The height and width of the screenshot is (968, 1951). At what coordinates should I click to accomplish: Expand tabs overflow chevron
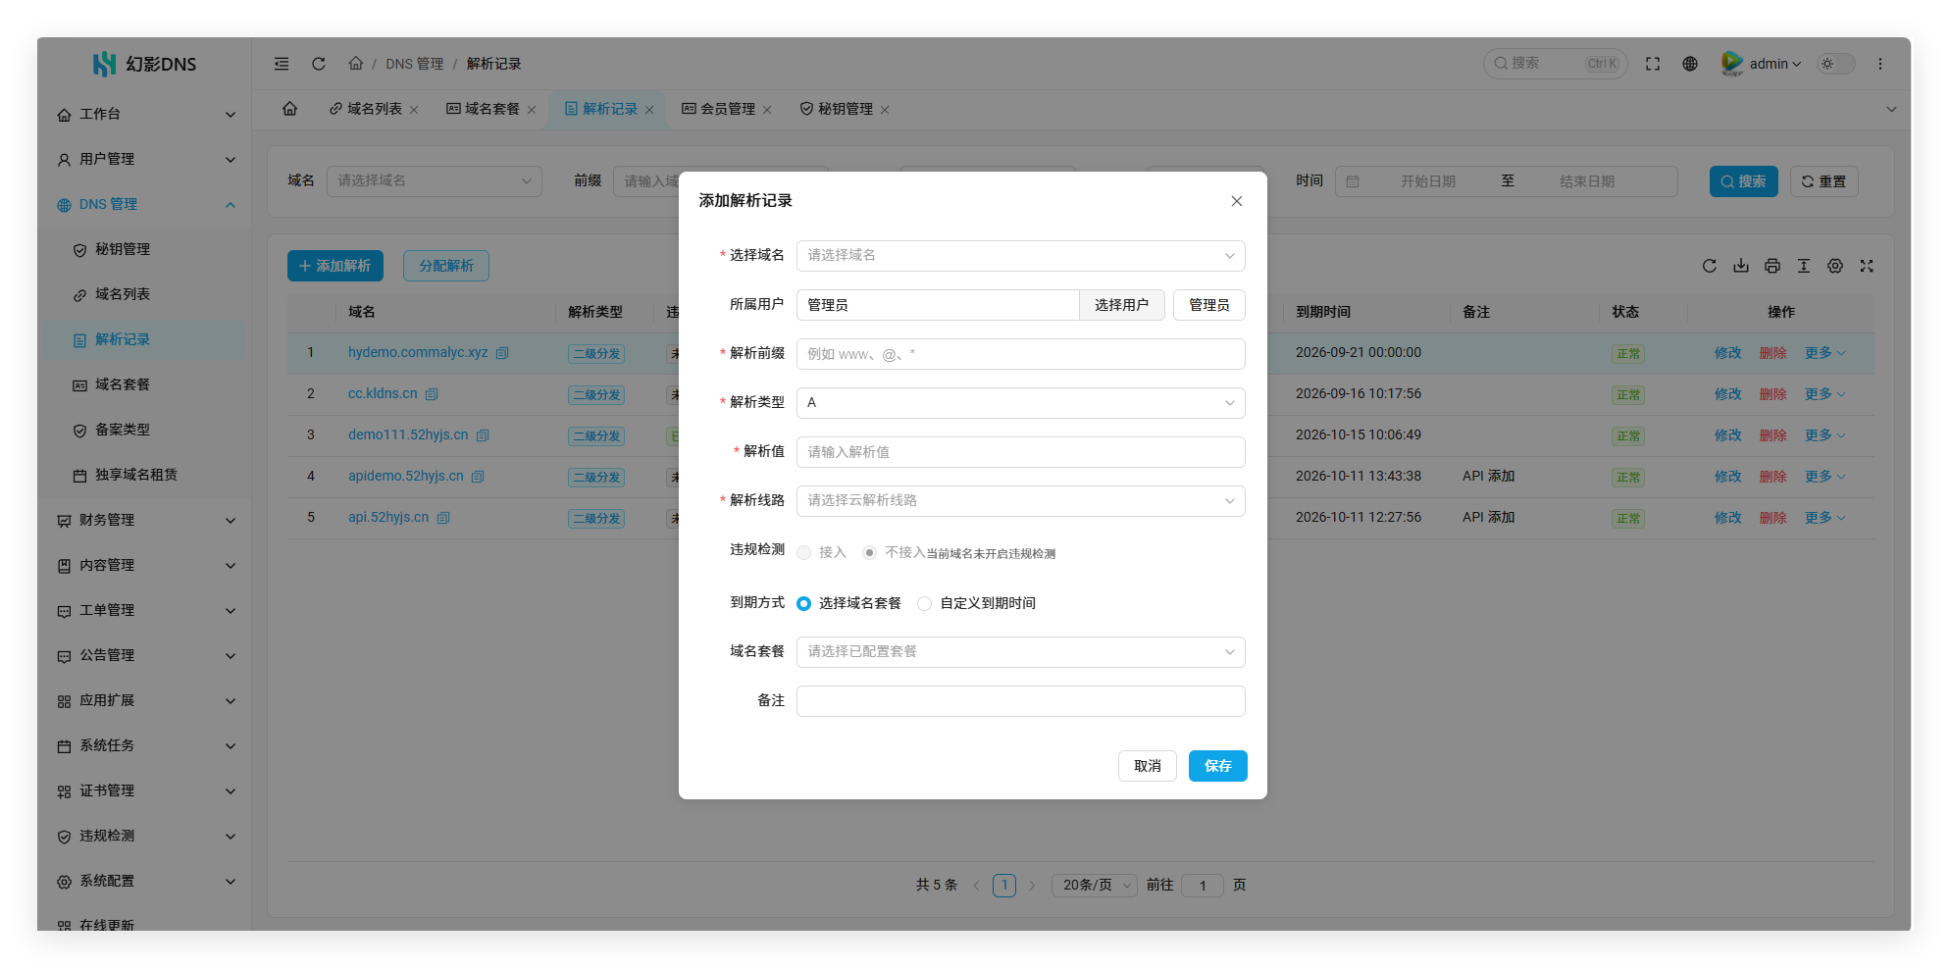(1891, 110)
